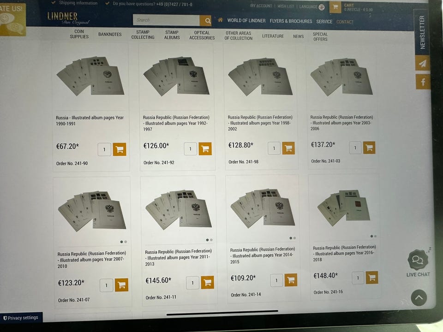Open album pages 1998-2002 thumbnail
The width and height of the screenshot is (443, 332).
260,77
